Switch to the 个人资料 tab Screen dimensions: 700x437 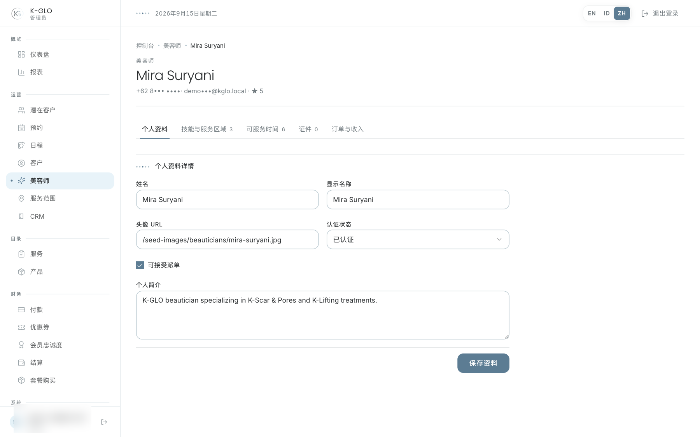click(x=155, y=129)
